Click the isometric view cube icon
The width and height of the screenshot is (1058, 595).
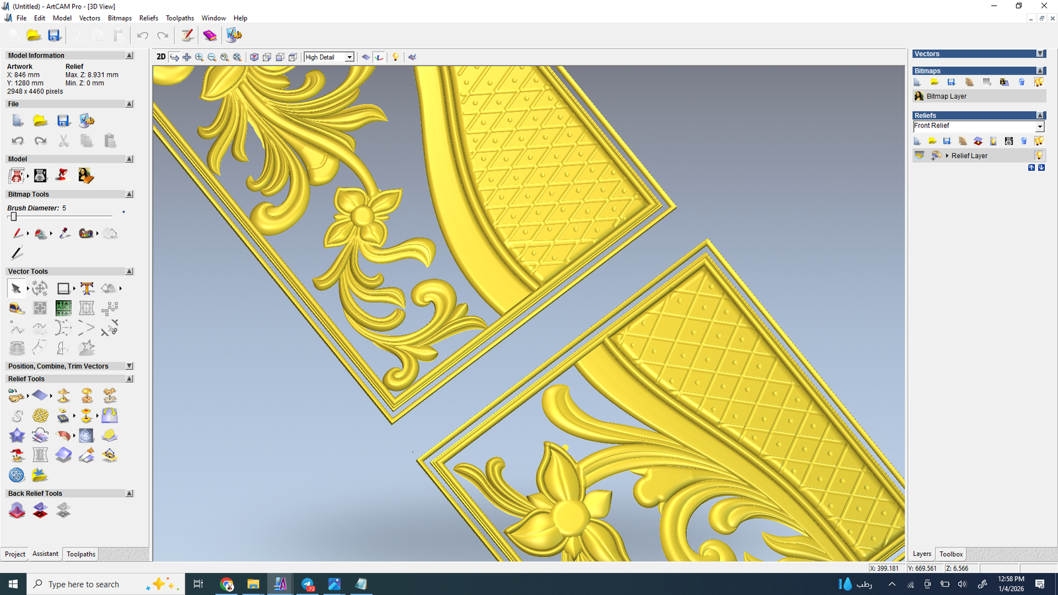[254, 58]
